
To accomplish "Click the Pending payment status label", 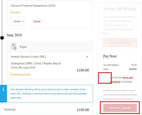I will coord(21,74).
